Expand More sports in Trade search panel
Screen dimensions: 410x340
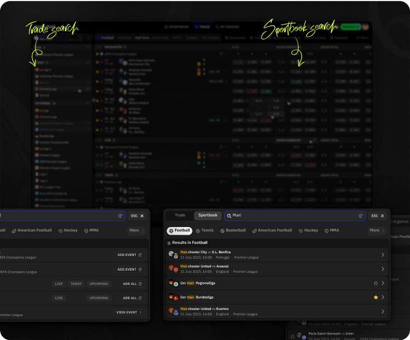tap(137, 231)
